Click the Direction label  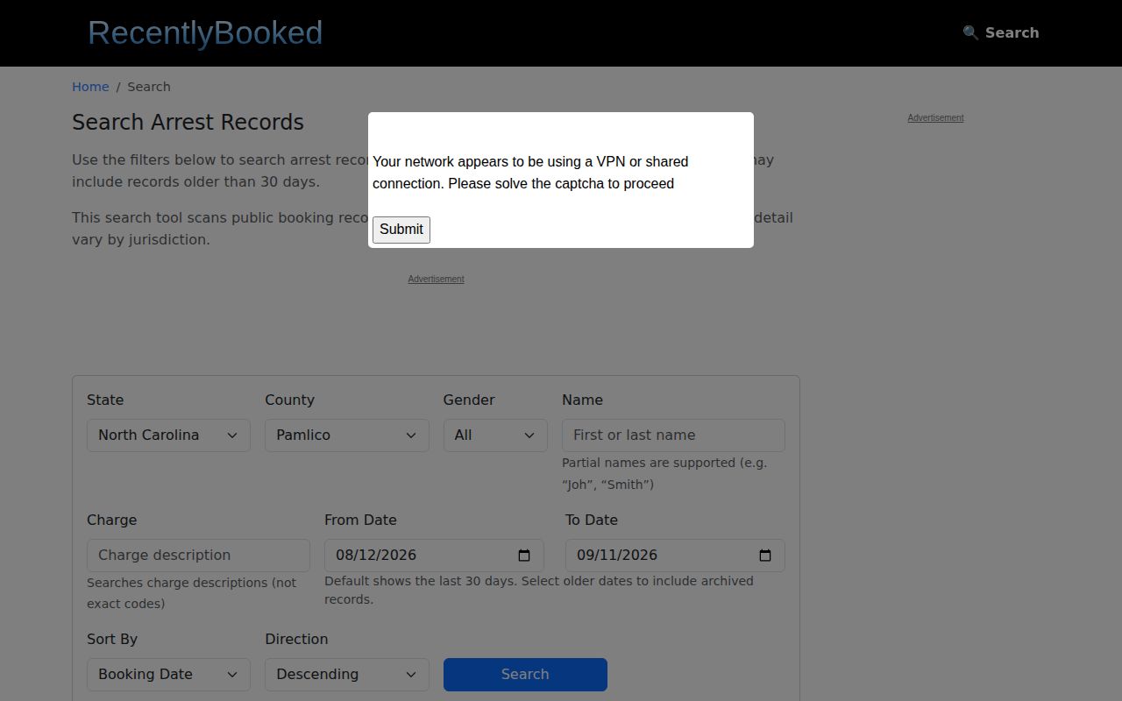(x=296, y=639)
